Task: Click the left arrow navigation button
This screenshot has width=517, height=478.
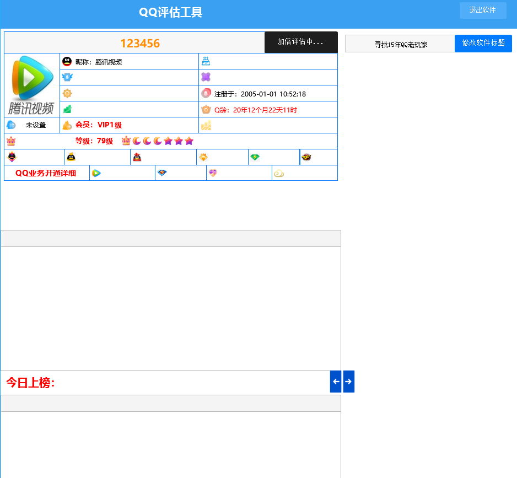Action: tap(336, 382)
